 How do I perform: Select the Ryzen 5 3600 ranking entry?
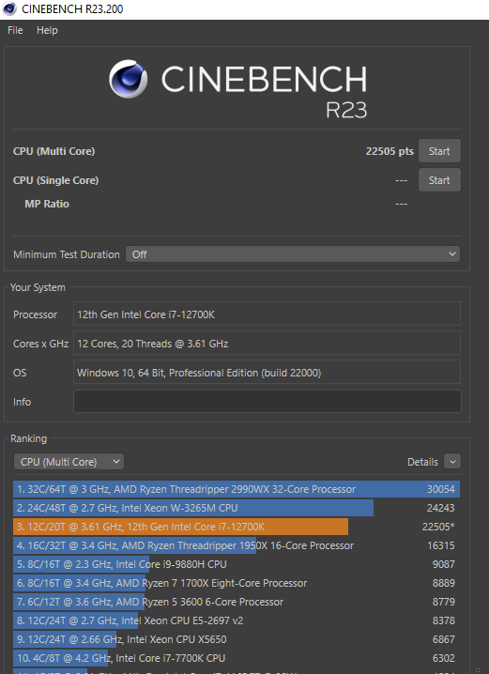(x=237, y=602)
